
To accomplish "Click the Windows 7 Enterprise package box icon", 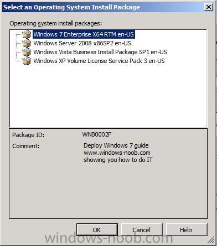I will (27, 34).
